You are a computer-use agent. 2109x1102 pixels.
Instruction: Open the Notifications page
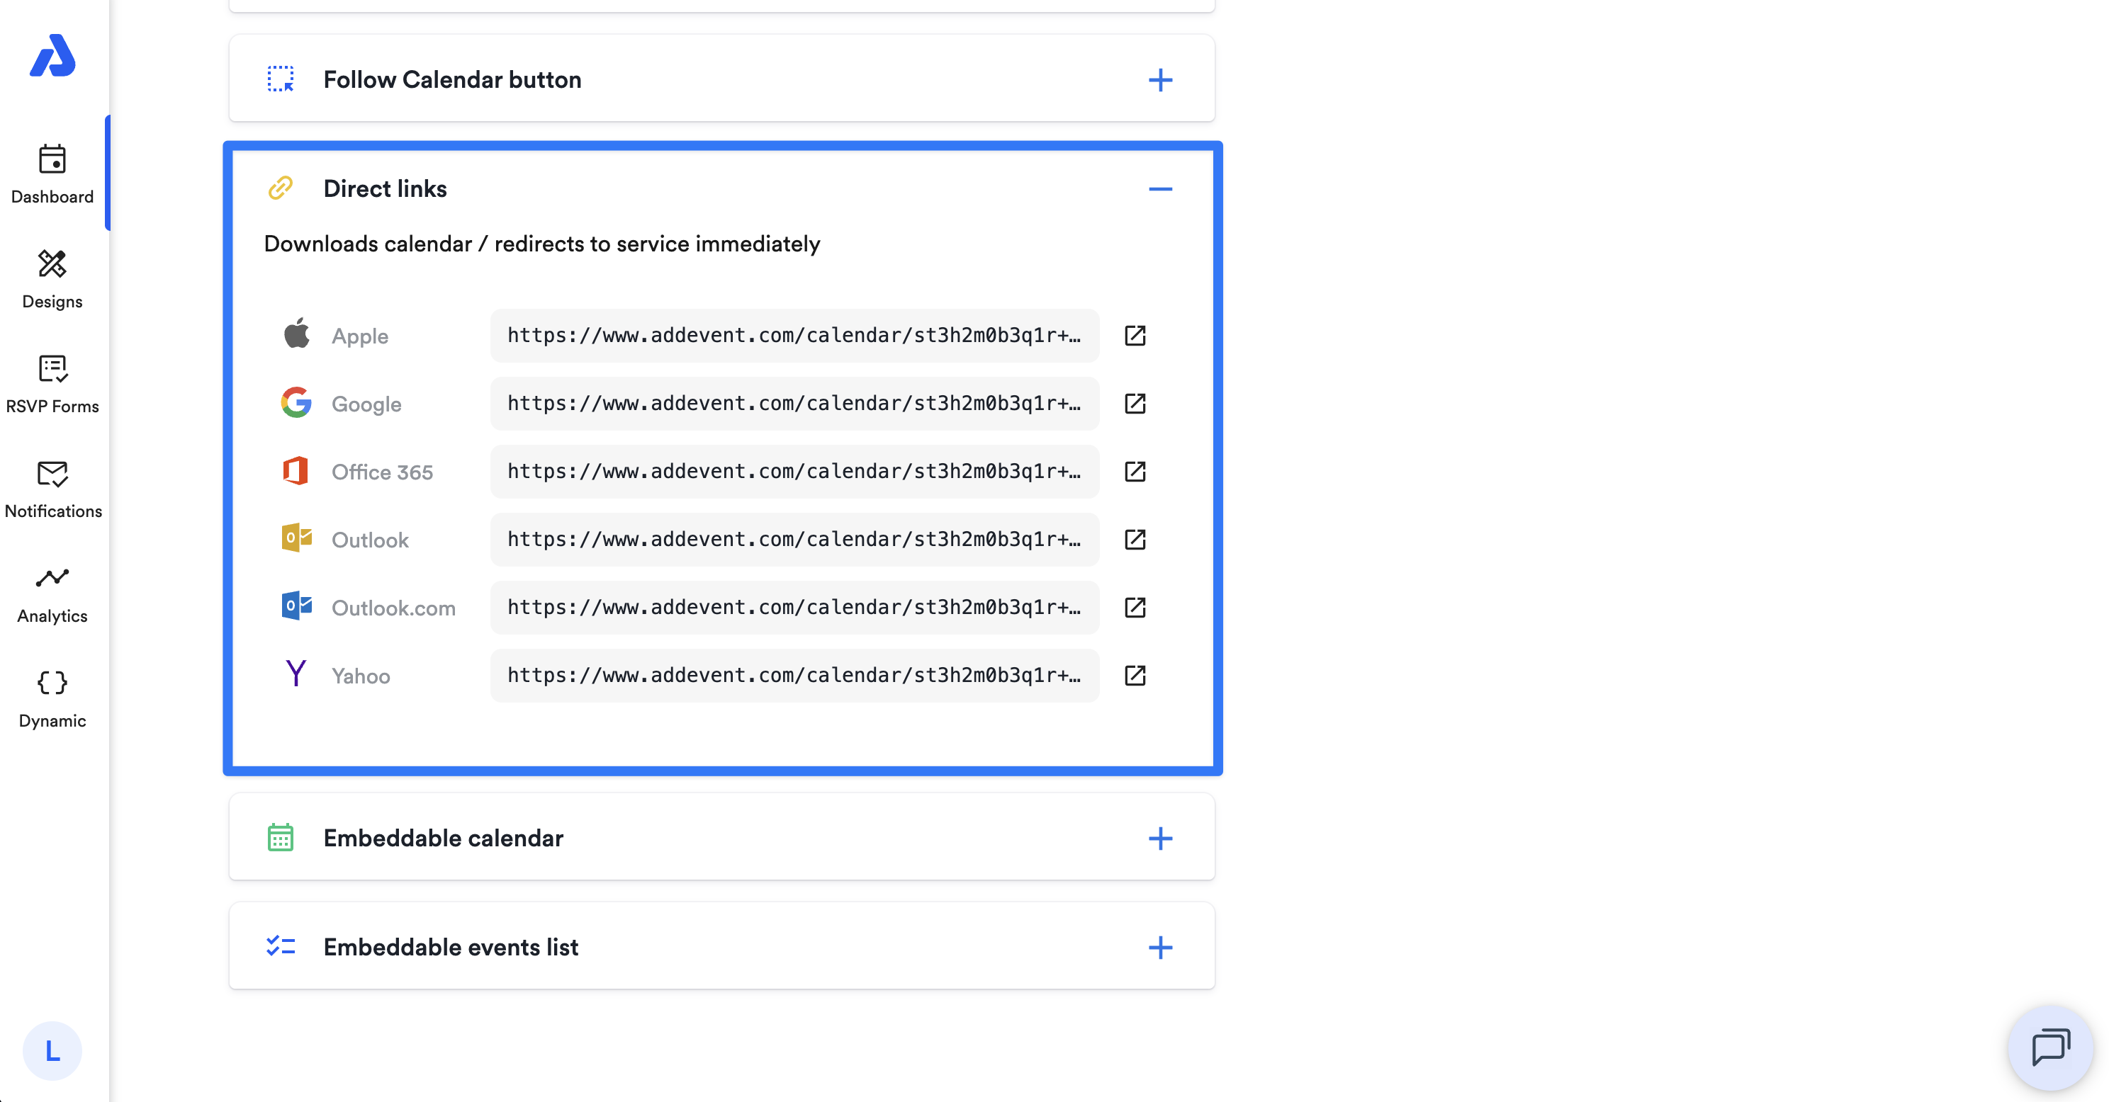(52, 489)
